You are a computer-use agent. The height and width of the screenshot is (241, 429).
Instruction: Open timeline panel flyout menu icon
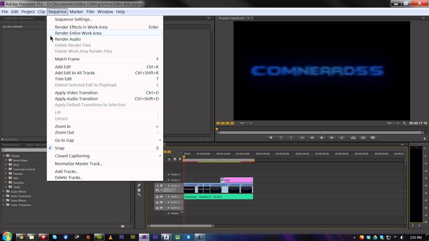coord(403,145)
